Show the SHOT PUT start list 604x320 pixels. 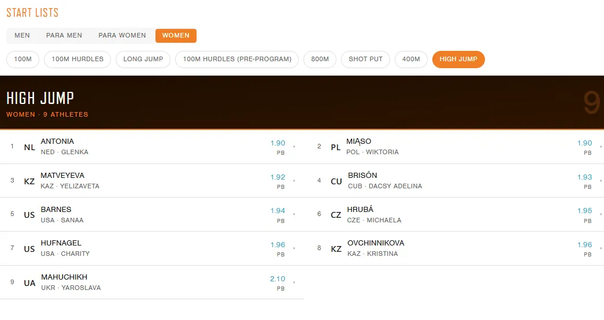tap(365, 59)
